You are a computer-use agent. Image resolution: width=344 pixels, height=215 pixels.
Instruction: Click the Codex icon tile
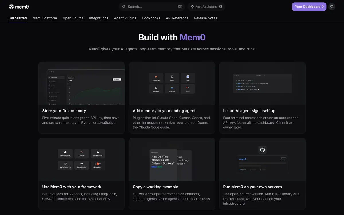tap(188, 78)
